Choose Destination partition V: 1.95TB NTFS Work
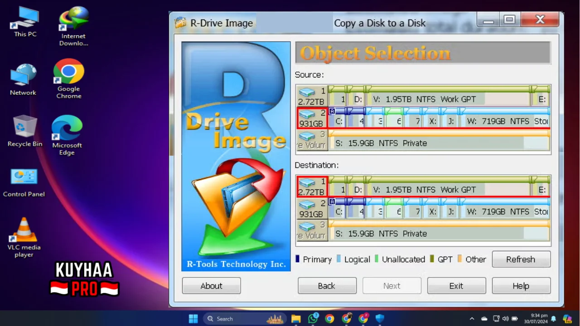Image resolution: width=580 pixels, height=326 pixels. coord(448,187)
